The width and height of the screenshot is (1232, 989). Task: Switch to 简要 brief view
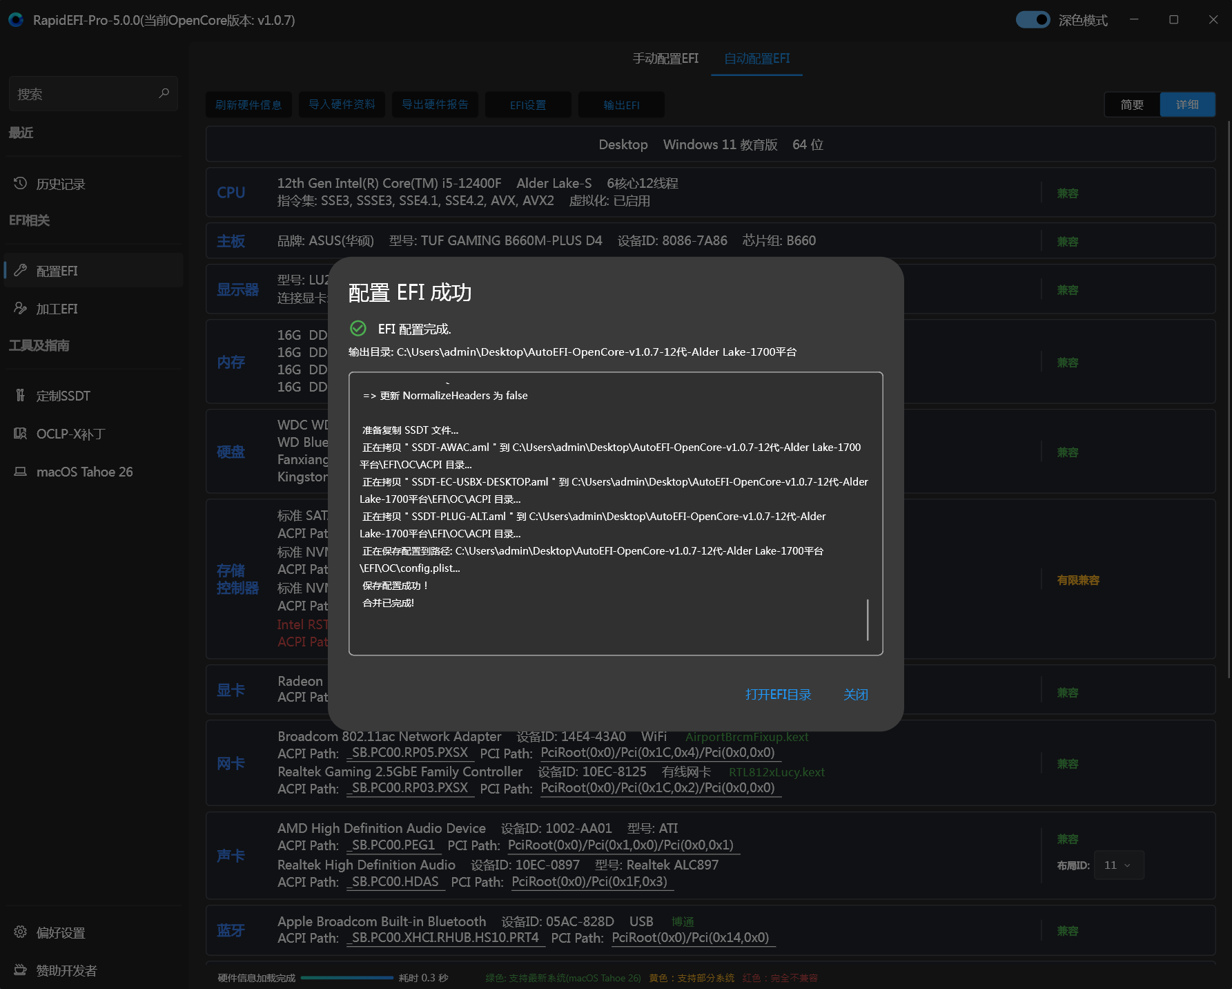pos(1132,104)
